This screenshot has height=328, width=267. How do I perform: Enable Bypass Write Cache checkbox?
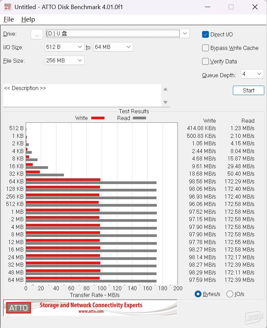pos(205,48)
